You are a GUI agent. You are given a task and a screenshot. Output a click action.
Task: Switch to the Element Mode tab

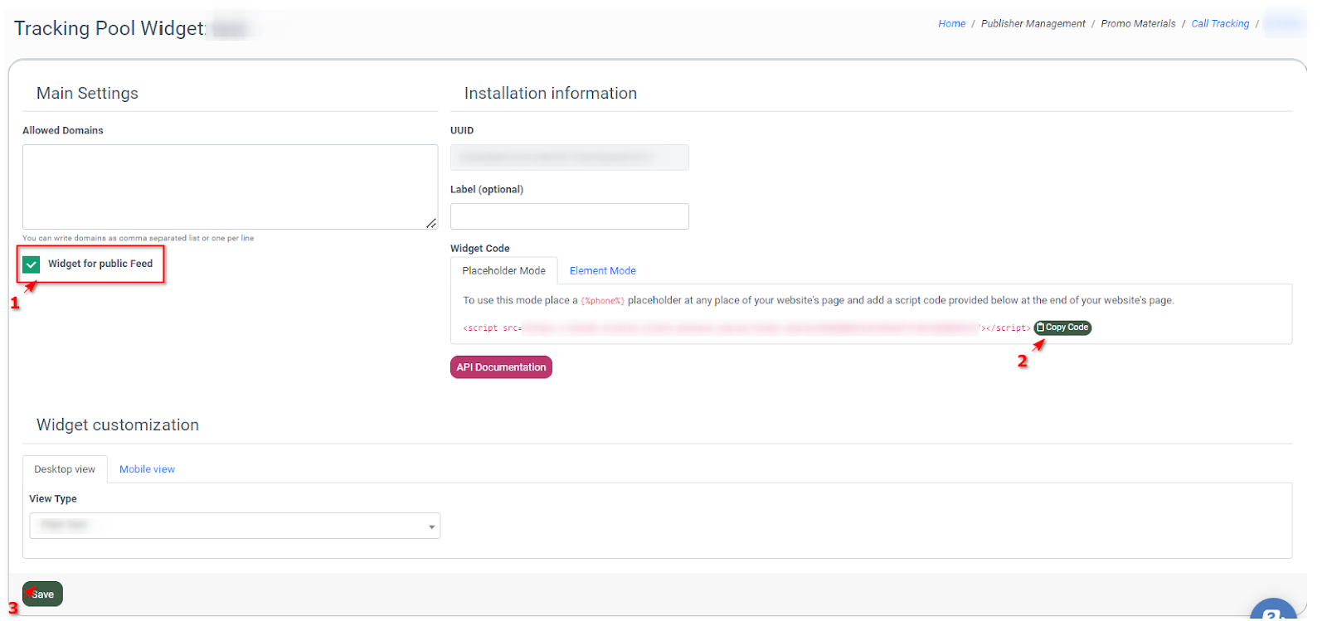pos(602,271)
